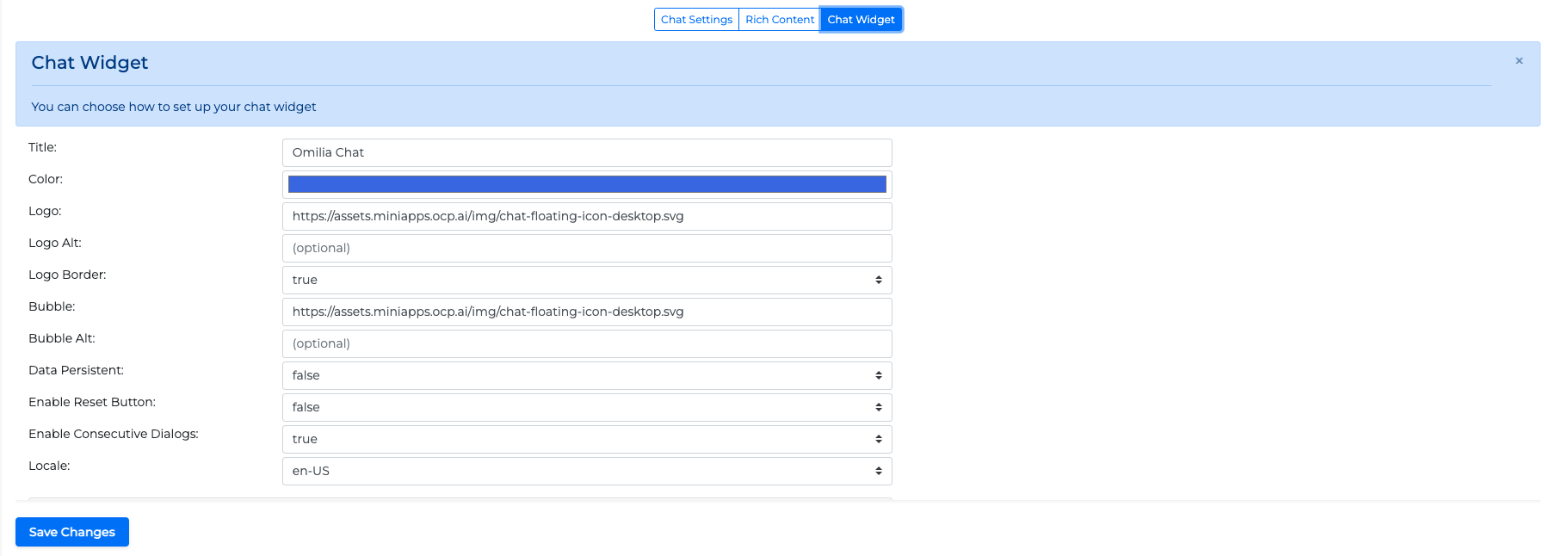
Task: Switch to the Chat Settings tab
Action: point(696,20)
